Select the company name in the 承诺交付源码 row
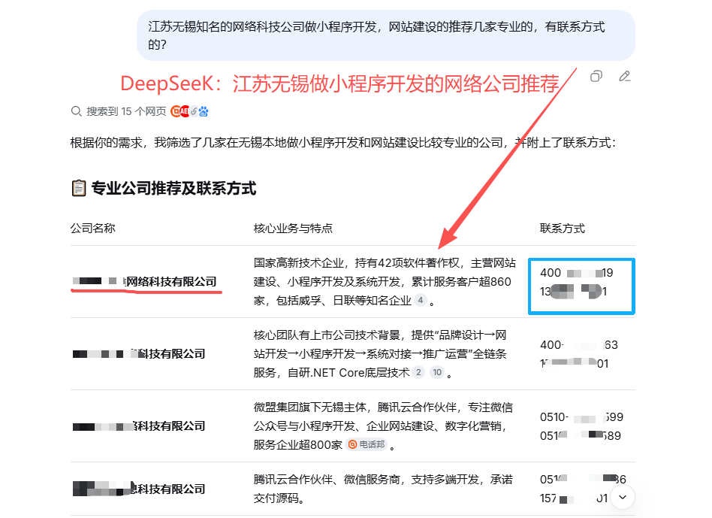This screenshot has width=712, height=518. (139, 489)
